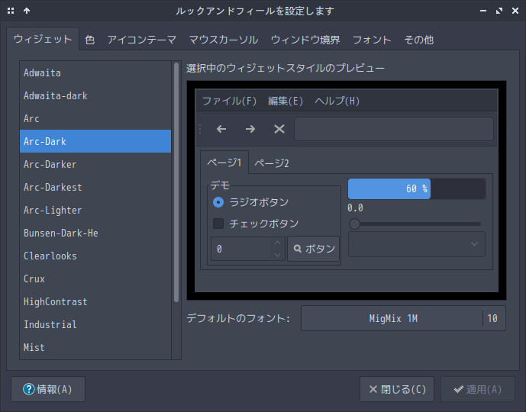The image size is (526, 412).
Task: Open the フォント tab
Action: tap(372, 40)
